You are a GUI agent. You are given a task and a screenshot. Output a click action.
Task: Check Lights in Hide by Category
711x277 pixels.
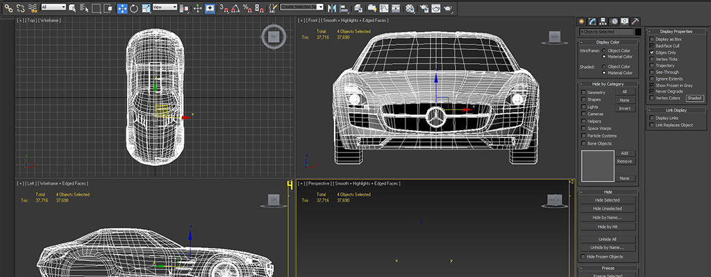(584, 107)
